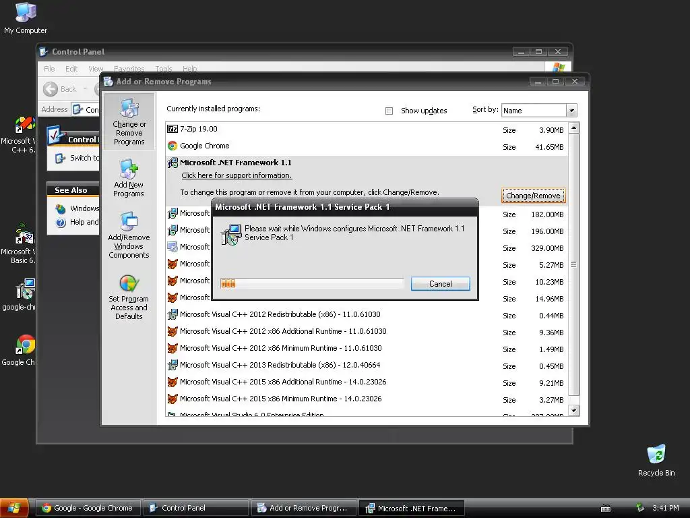Open File menu in Control Panel window
This screenshot has height=518, width=690.
[x=49, y=69]
